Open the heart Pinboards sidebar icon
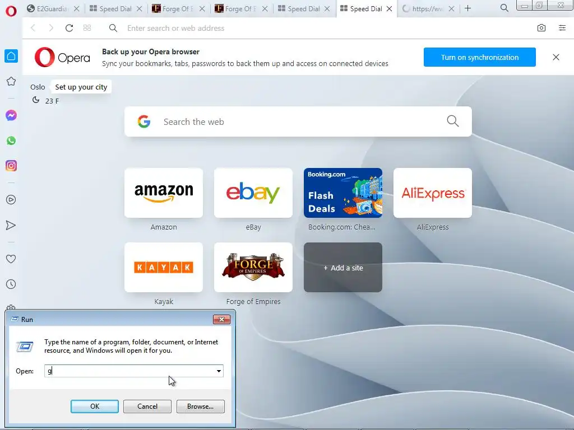Image resolution: width=574 pixels, height=430 pixels. coord(11,259)
